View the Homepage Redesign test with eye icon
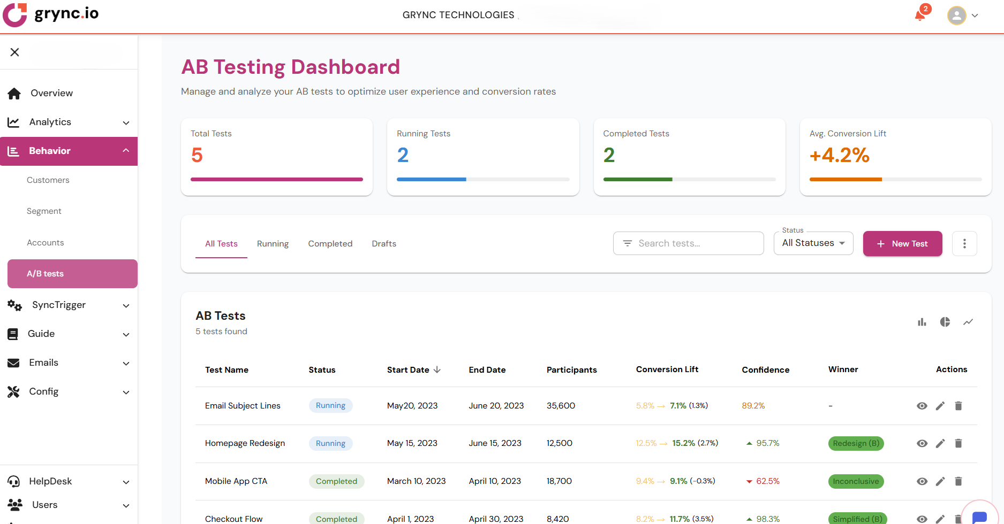The width and height of the screenshot is (1004, 524). [922, 443]
